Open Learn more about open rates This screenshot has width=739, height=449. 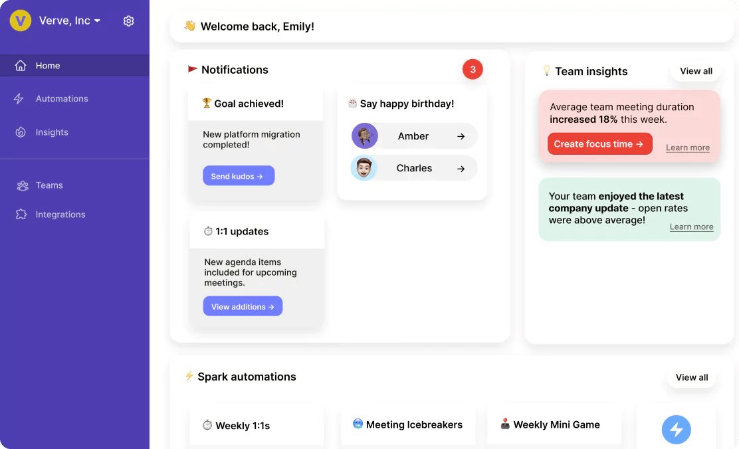click(691, 226)
